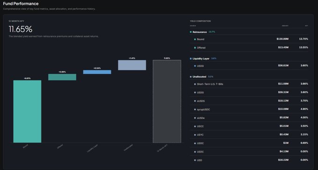The width and height of the screenshot is (318, 170).
Task: Click the dashed 12-Month APY total bar
Action: [167, 101]
